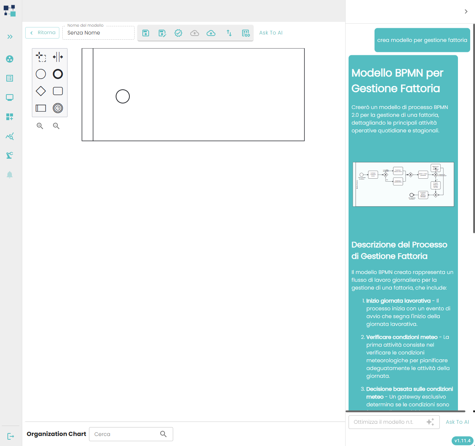The width and height of the screenshot is (475, 446).
Task: Click the 'crea modello per gestione fattoria' message
Action: pyautogui.click(x=422, y=40)
